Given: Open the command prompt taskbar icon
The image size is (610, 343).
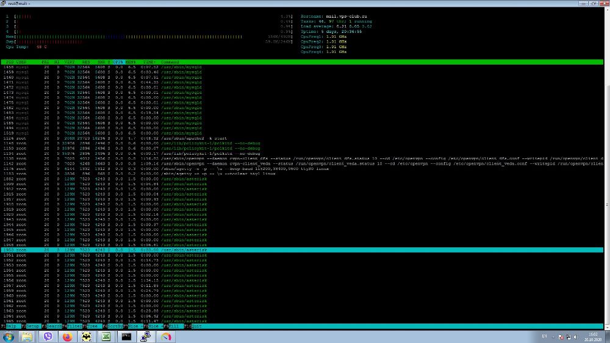Looking at the screenshot, I should click(126, 336).
